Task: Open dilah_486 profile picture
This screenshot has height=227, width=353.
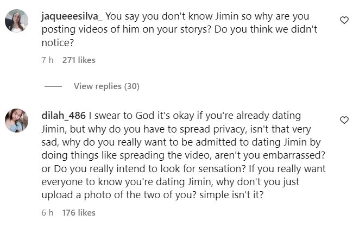Action: pyautogui.click(x=16, y=121)
